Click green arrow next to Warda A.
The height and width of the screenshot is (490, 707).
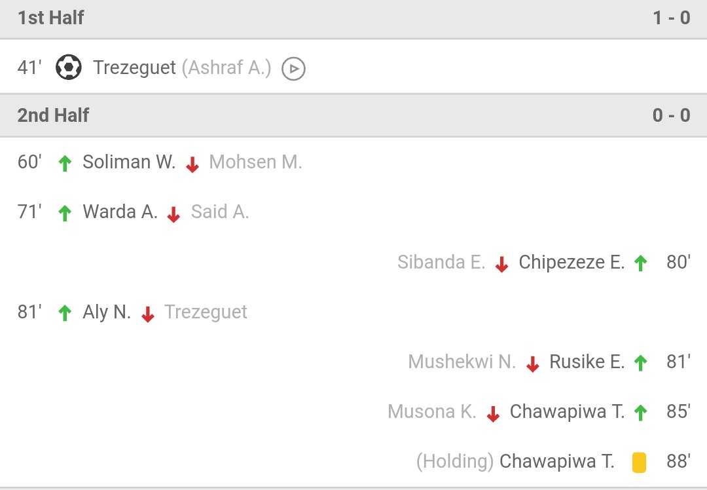64,213
